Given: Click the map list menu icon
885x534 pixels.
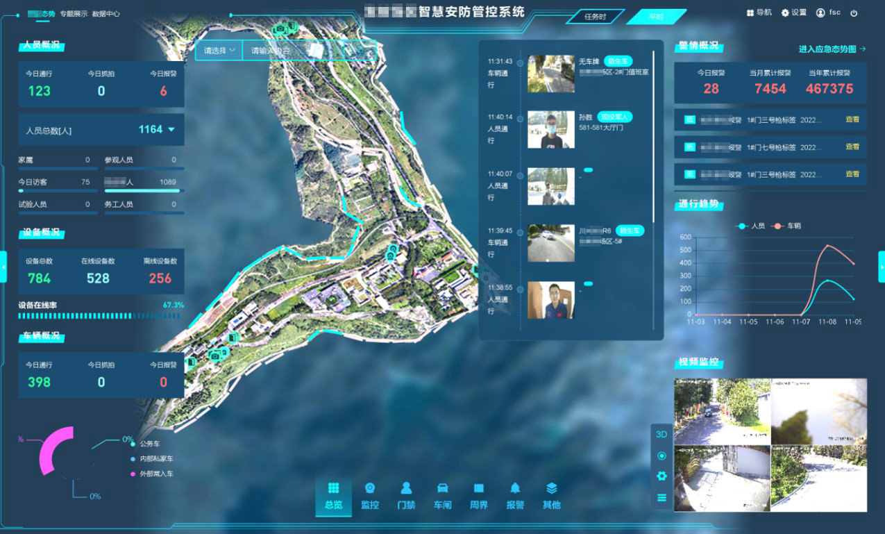Looking at the screenshot, I should (661, 497).
